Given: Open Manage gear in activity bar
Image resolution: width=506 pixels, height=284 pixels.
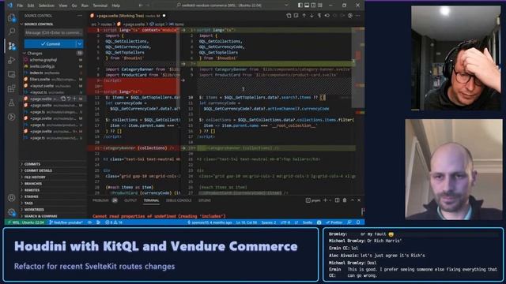Looking at the screenshot, I should 12,212.
